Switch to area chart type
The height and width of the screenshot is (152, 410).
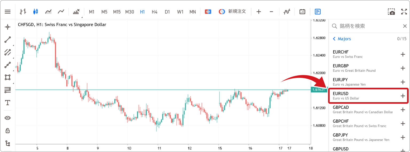[x=48, y=12]
